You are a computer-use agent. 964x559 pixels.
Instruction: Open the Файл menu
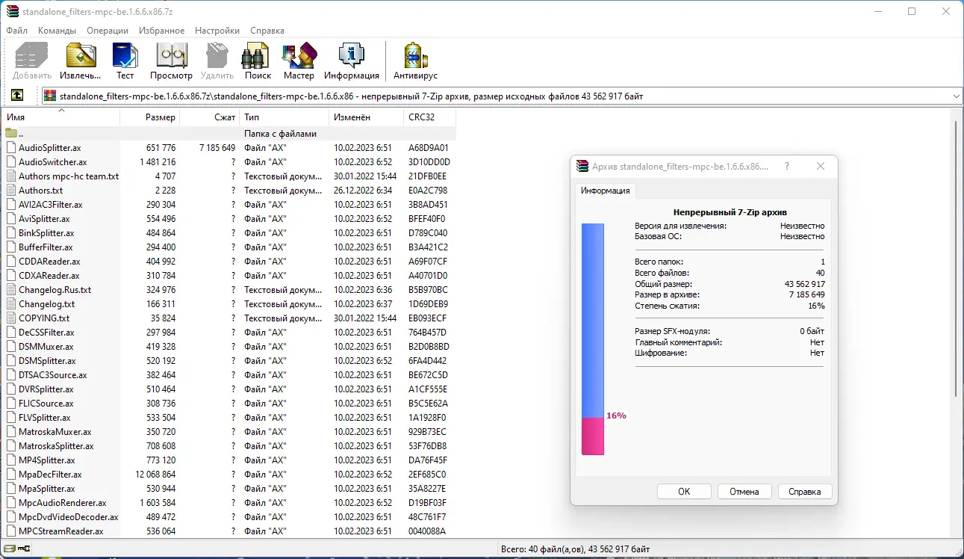point(16,31)
